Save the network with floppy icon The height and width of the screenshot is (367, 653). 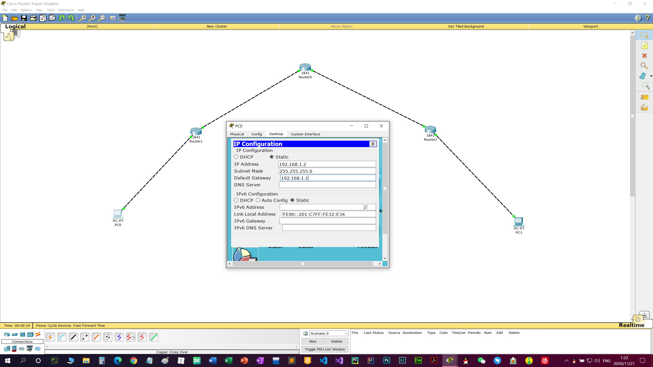point(24,18)
